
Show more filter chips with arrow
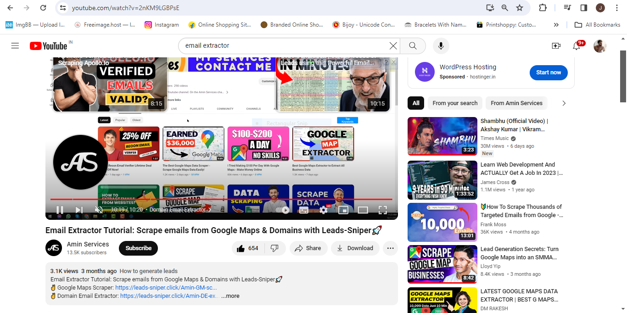564,103
